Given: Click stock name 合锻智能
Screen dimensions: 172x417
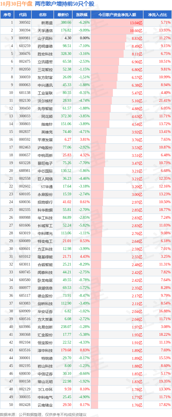Looking at the screenshot, I should tap(45, 265).
